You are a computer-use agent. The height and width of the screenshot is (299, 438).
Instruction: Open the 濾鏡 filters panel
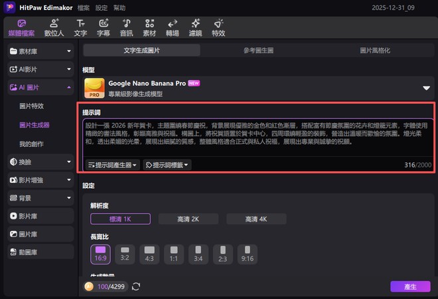pos(196,28)
